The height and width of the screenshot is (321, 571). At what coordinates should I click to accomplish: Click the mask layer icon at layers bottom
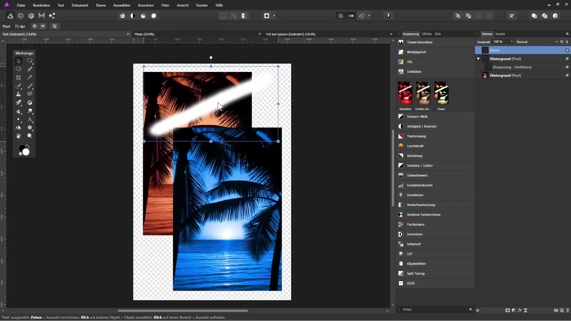[x=507, y=310]
